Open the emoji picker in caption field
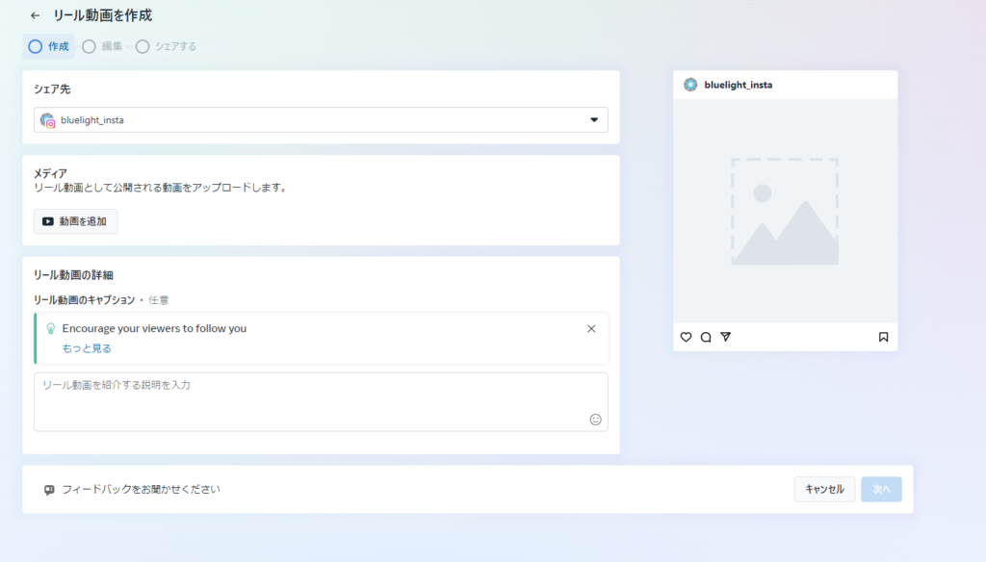The image size is (986, 562). pos(595,420)
